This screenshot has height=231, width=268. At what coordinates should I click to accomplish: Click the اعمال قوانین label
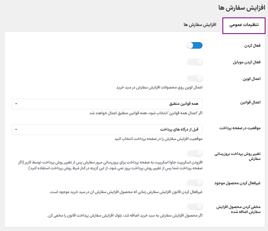tap(249, 102)
